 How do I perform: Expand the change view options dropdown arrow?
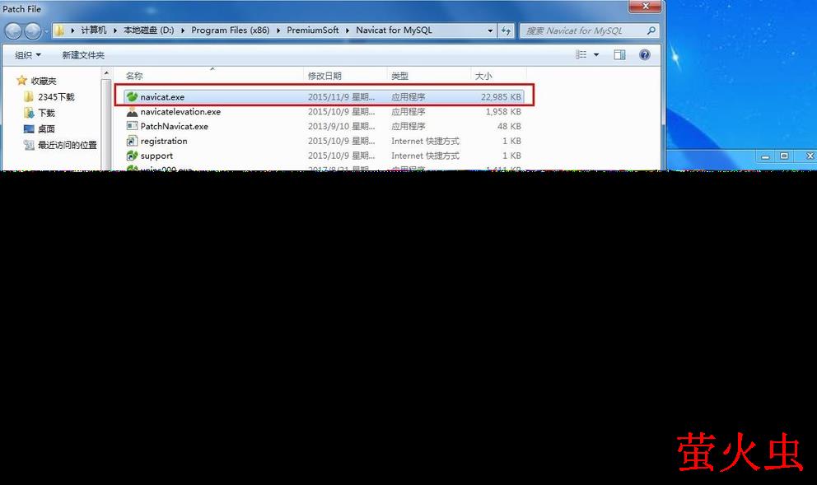click(596, 55)
